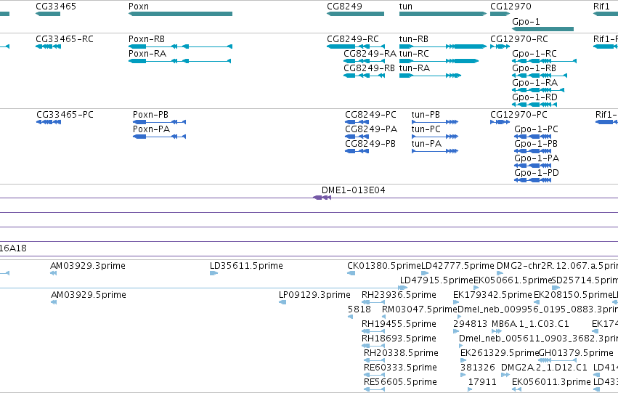Click the RM03047.5prime EST label
This screenshot has height=393, width=618.
click(x=420, y=310)
